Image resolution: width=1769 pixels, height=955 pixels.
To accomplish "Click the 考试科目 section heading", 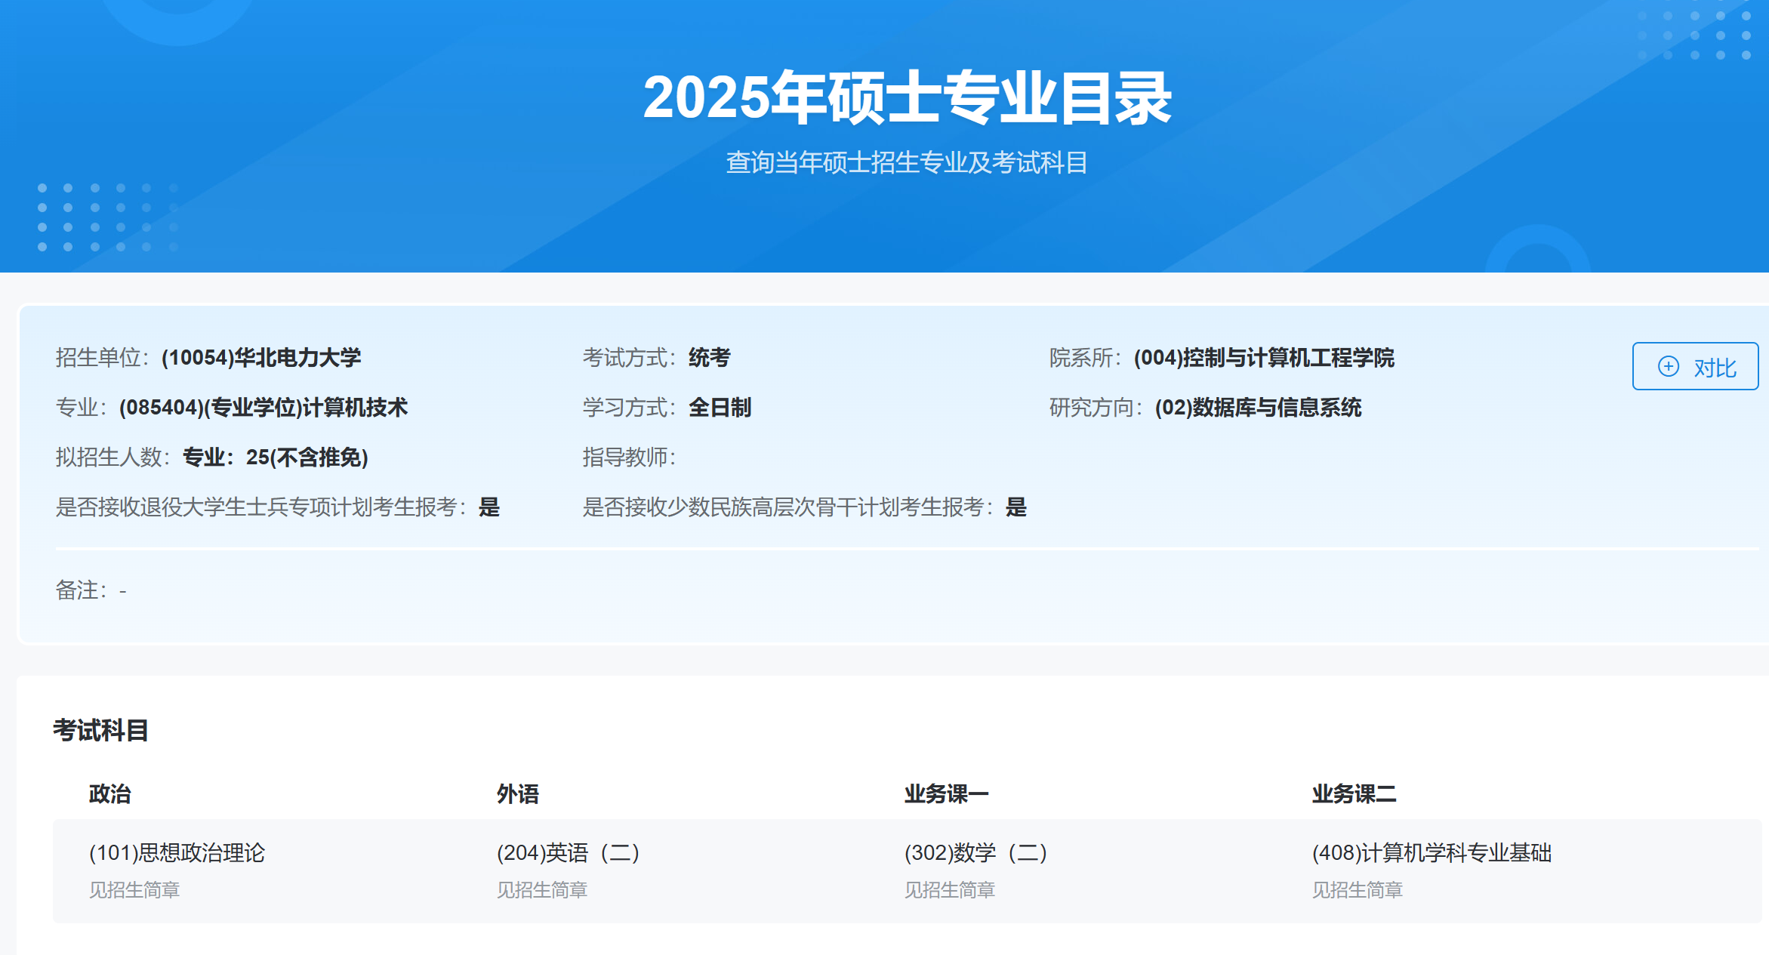I will pyautogui.click(x=100, y=730).
